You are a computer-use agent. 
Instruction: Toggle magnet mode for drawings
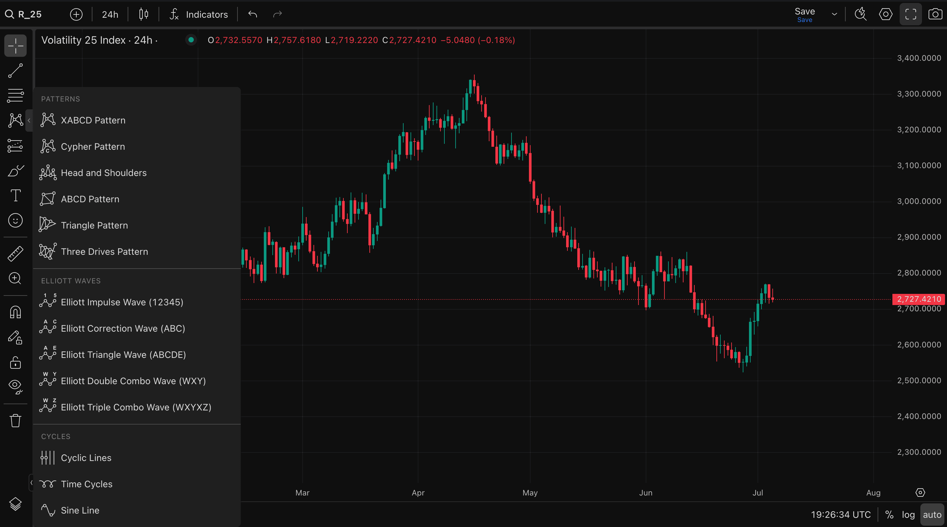tap(15, 312)
